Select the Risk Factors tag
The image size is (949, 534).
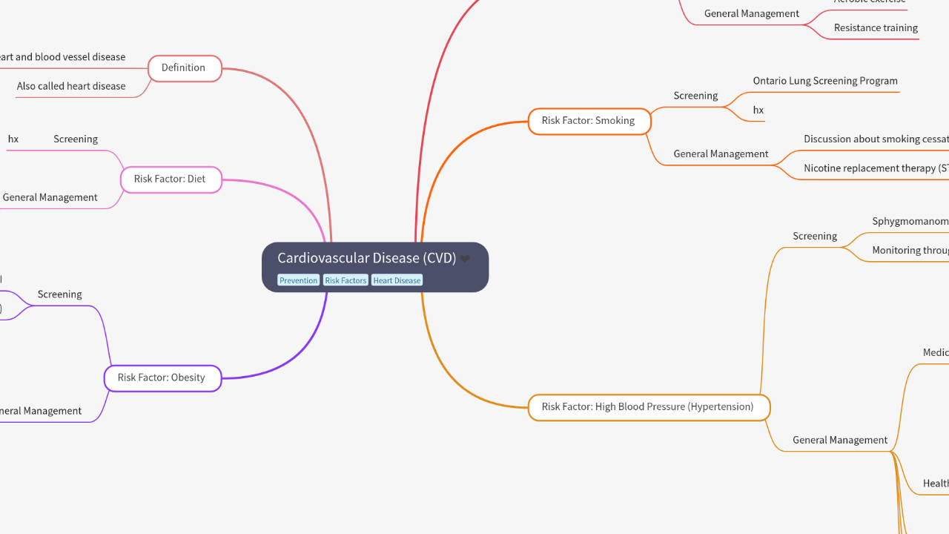click(x=345, y=280)
